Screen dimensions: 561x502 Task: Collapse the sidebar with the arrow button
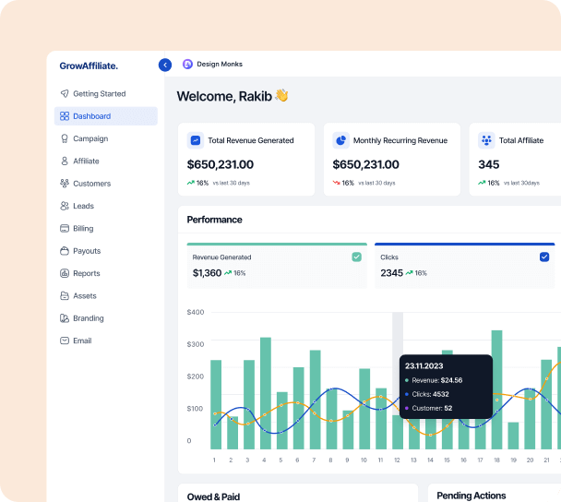[165, 65]
